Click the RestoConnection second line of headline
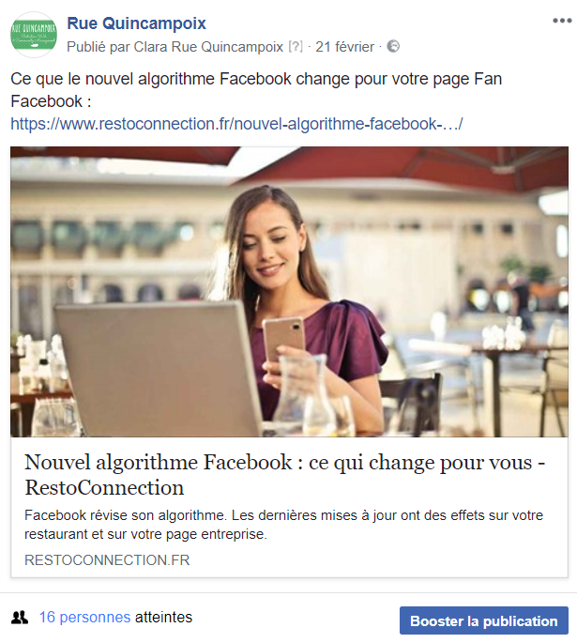The width and height of the screenshot is (577, 643). click(x=104, y=487)
